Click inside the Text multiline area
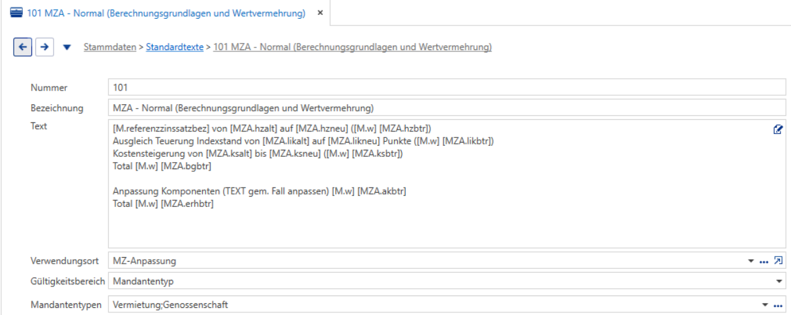This screenshot has height=315, width=791. coord(447,184)
